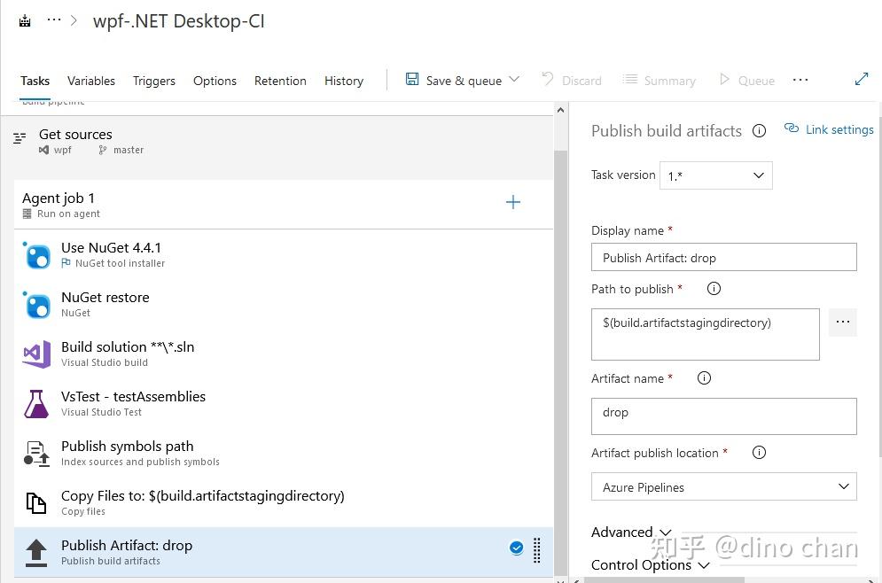This screenshot has width=882, height=583.
Task: Click the drag handle on Publish Artifact task
Action: [536, 550]
